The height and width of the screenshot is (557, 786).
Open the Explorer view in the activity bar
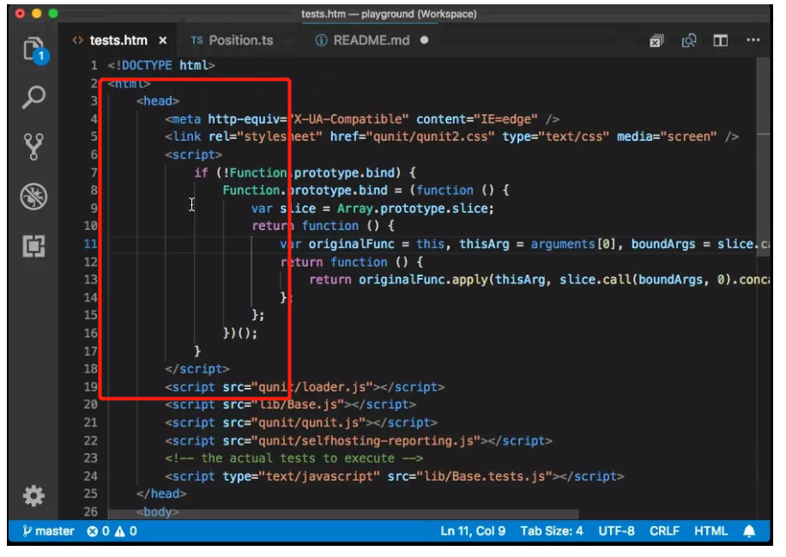tap(34, 49)
